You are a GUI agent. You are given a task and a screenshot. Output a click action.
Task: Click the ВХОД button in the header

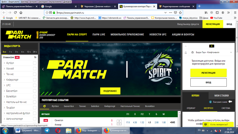[229, 24]
